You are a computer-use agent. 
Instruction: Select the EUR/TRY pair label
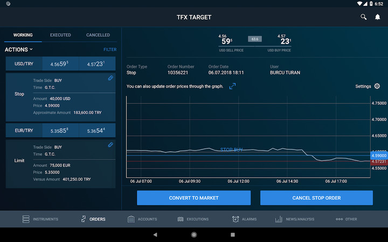click(x=24, y=130)
